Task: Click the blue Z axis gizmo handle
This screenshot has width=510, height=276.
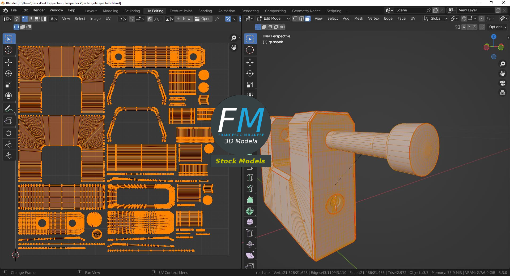Action: tap(494, 37)
